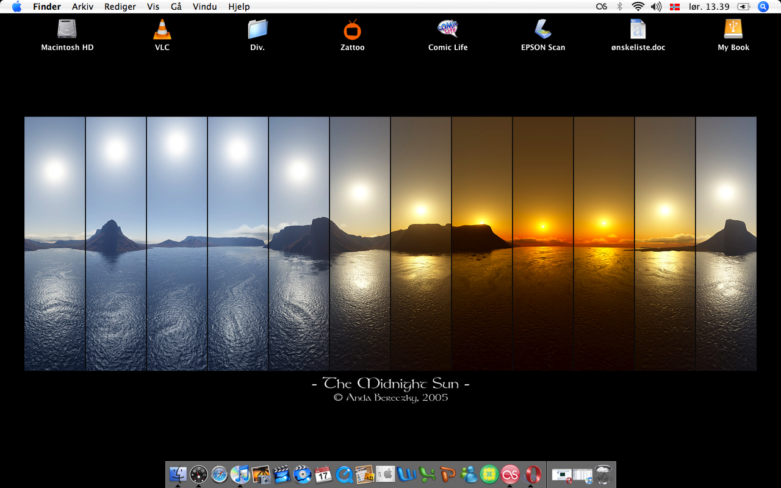Viewport: 781px width, 488px height.
Task: Launch Microsoft PowerPoint from the Dock
Action: tap(448, 474)
